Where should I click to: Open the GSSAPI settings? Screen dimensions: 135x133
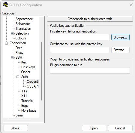33,86
